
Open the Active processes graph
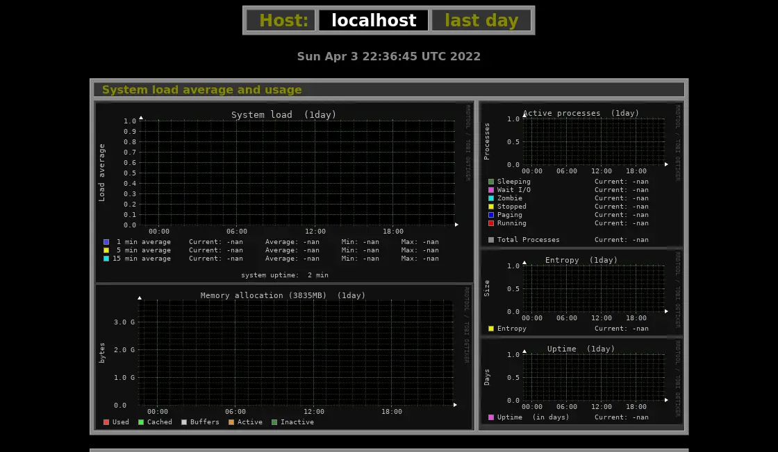click(581, 175)
